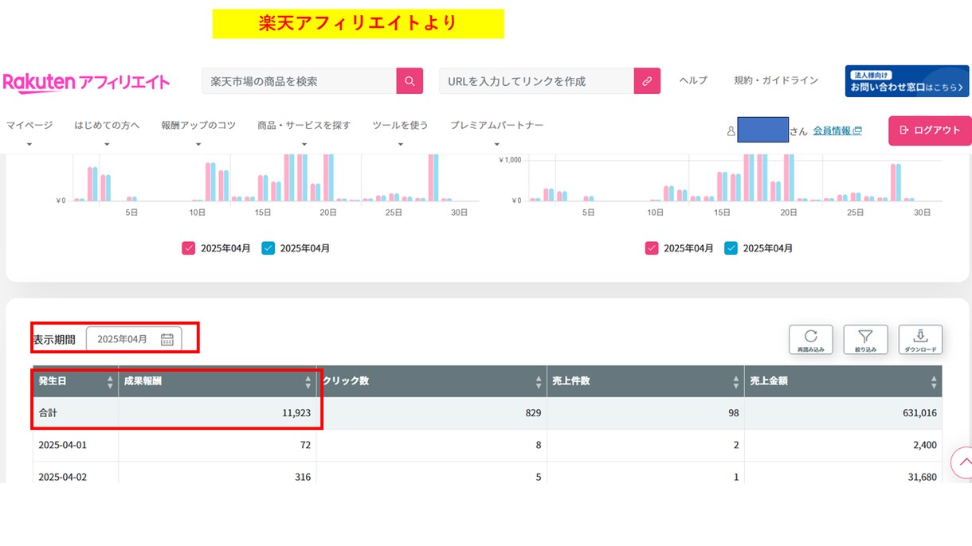This screenshot has height=546, width=972.
Task: Toggle blue 2025年04月 checkbox under right chart
Action: coord(731,248)
